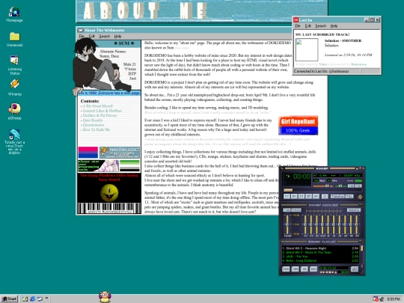Image resolution: width=404 pixels, height=303 pixels.
Task: Toggle the PL playlist button in Winamp
Action: (x=358, y=186)
